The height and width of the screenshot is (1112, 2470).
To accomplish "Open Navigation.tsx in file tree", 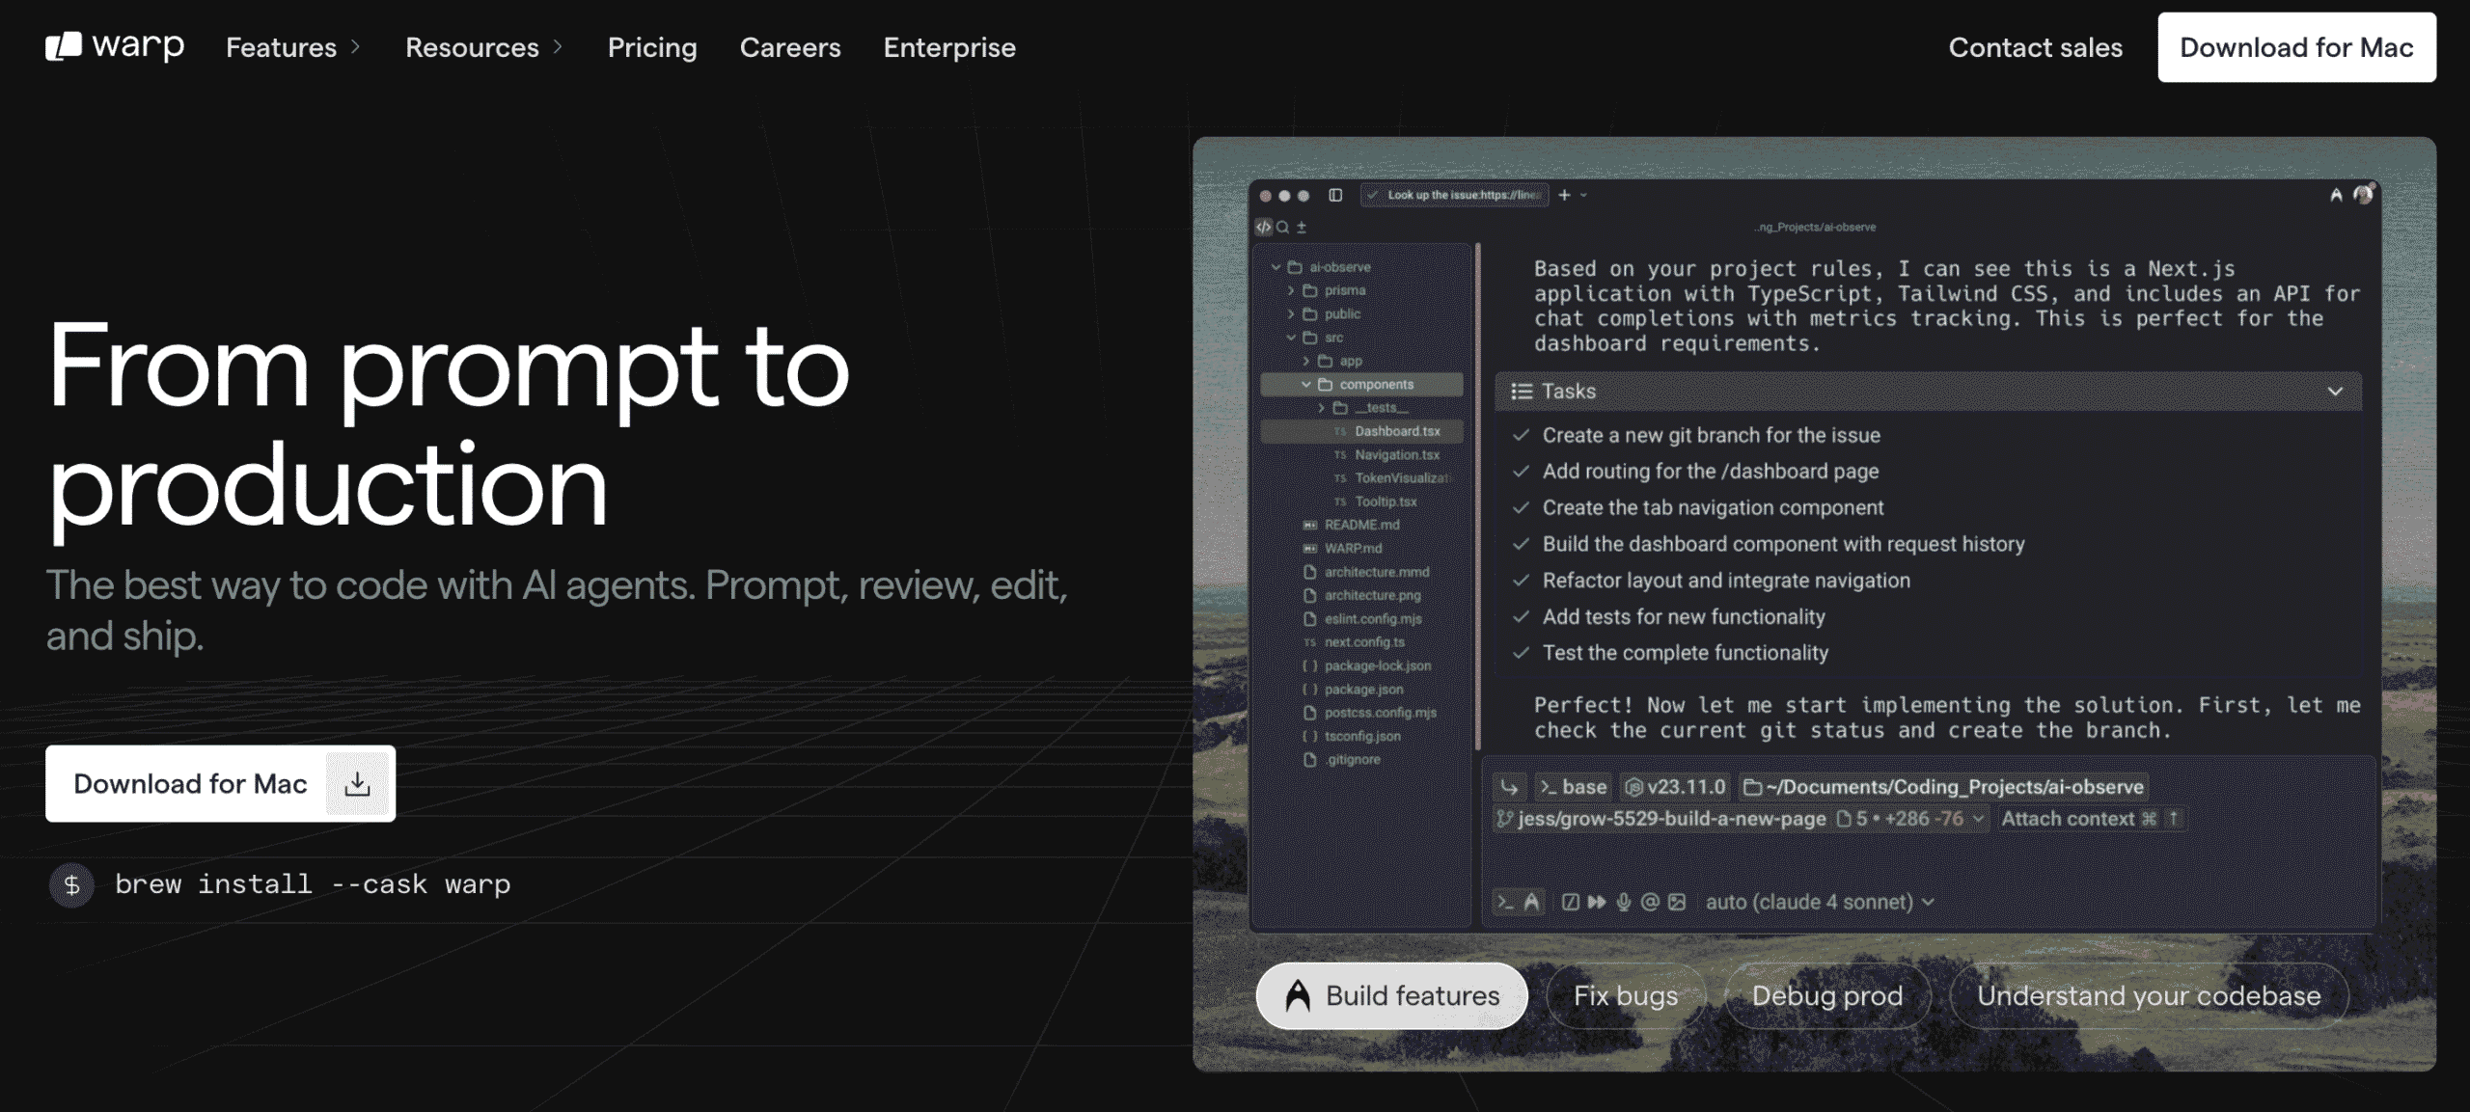I will pos(1396,455).
